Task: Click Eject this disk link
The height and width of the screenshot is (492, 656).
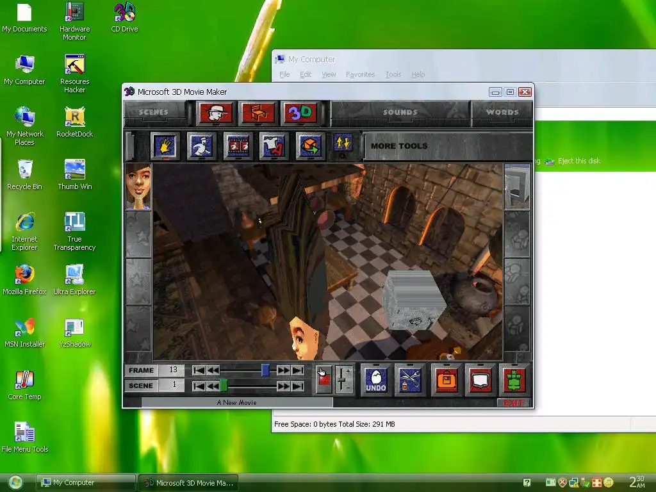Action: point(579,161)
